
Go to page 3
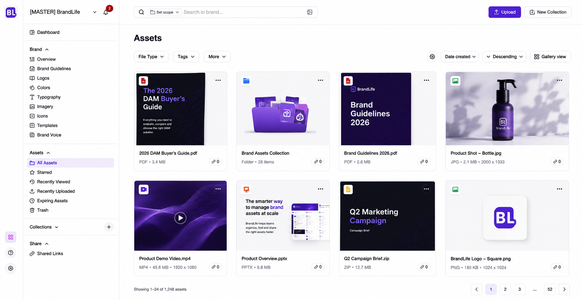[520, 289]
